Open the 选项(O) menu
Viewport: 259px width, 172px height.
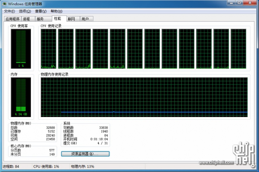pyautogui.click(x=25, y=11)
